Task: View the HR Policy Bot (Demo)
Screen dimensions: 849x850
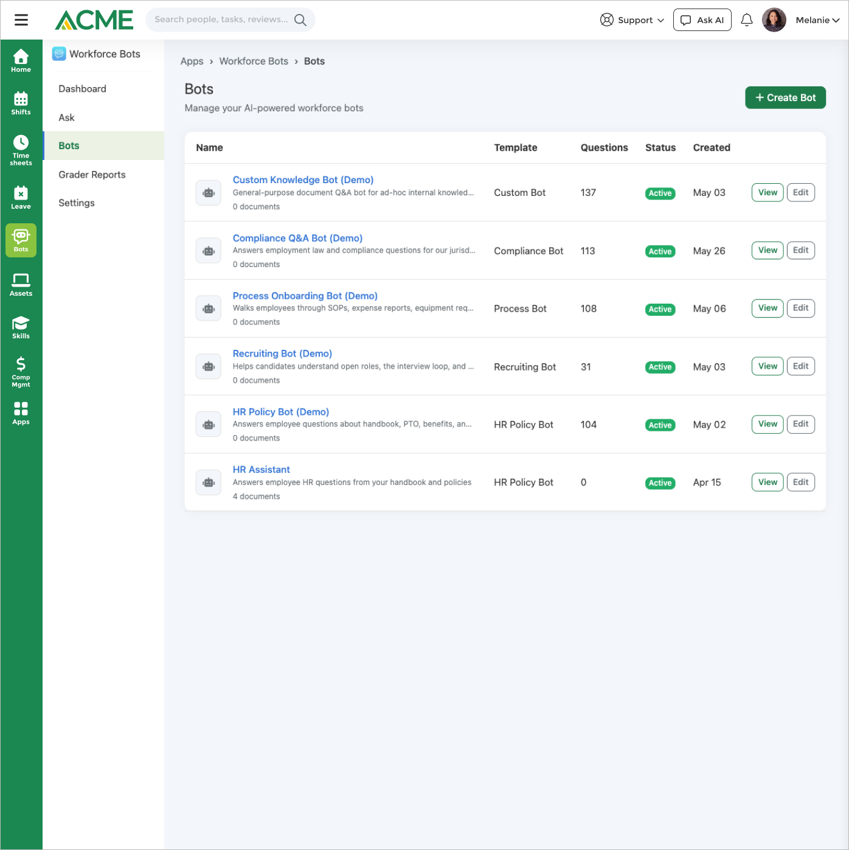Action: (768, 424)
